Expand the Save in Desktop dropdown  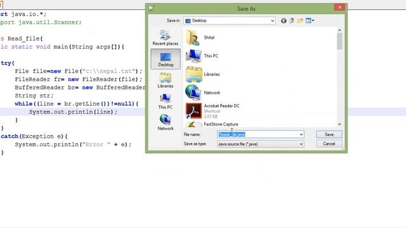click(272, 21)
